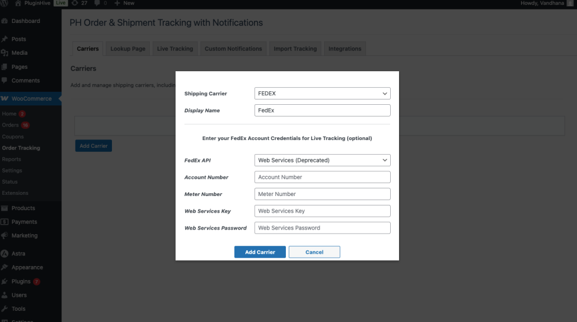
Task: Switch to the Custom Notifications tab
Action: coord(233,49)
